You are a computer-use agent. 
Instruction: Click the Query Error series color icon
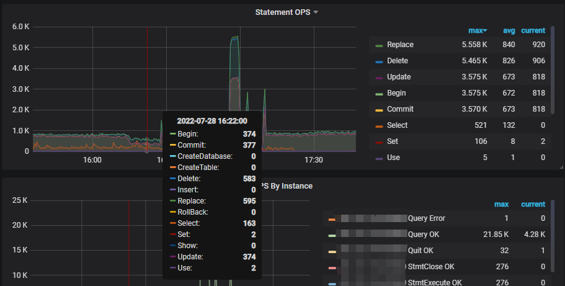point(331,219)
